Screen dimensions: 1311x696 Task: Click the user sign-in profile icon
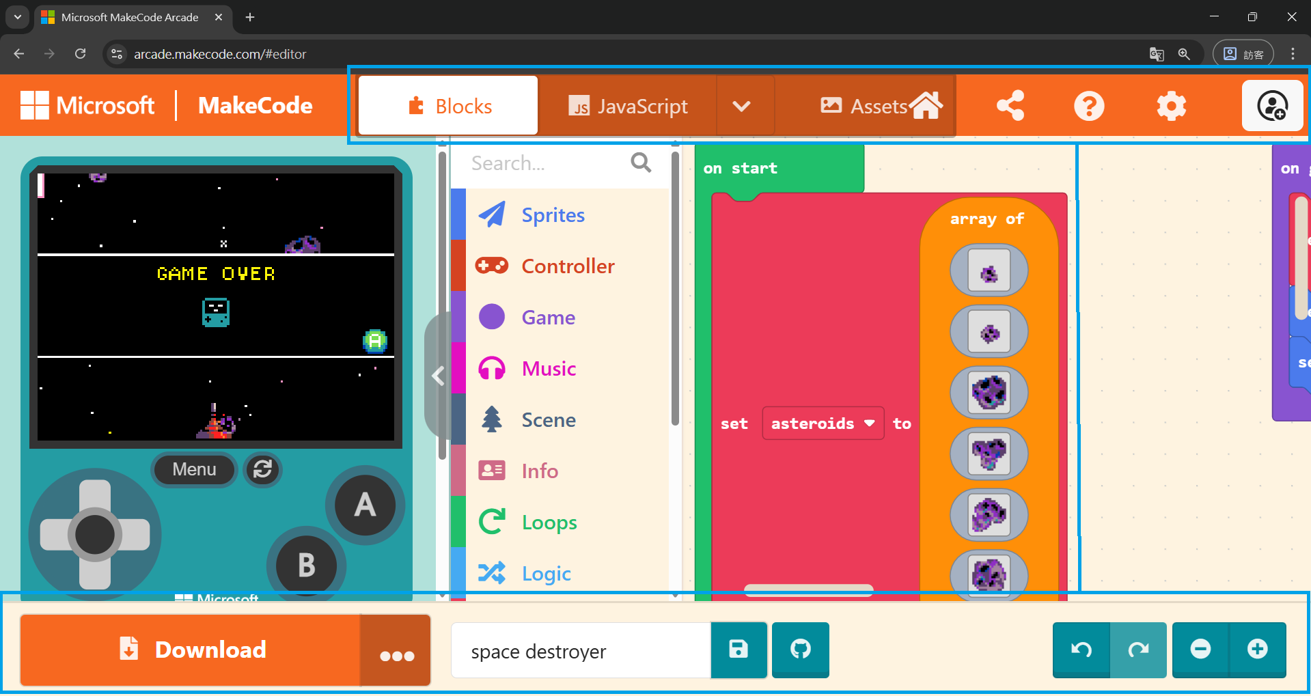[x=1272, y=106]
